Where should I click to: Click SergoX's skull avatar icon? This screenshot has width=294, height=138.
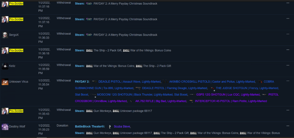[x=5, y=35]
